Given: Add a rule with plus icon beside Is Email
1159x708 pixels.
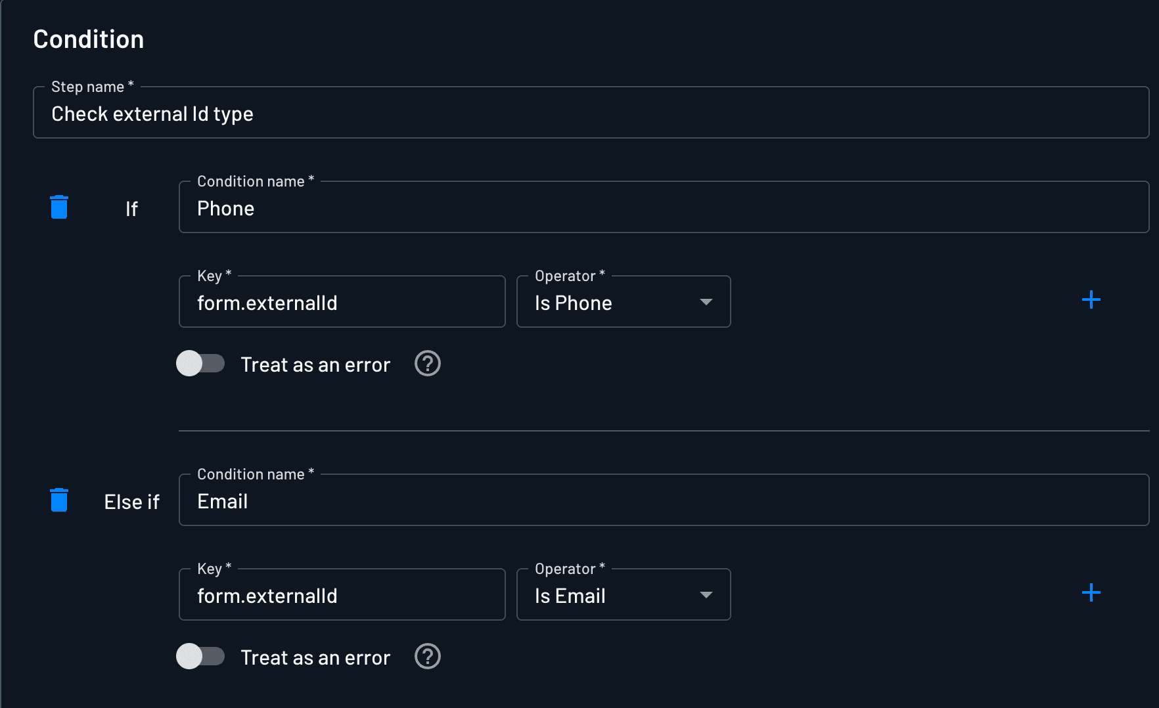Looking at the screenshot, I should [x=1091, y=593].
